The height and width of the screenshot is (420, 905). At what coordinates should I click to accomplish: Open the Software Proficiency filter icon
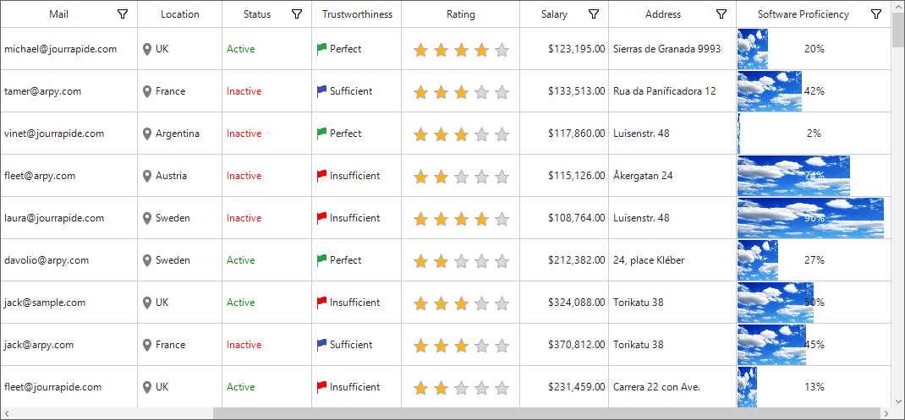(876, 14)
